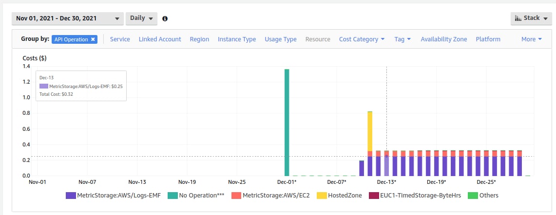The width and height of the screenshot is (556, 215).
Task: Open the Tag grouping dropdown
Action: pyautogui.click(x=403, y=39)
